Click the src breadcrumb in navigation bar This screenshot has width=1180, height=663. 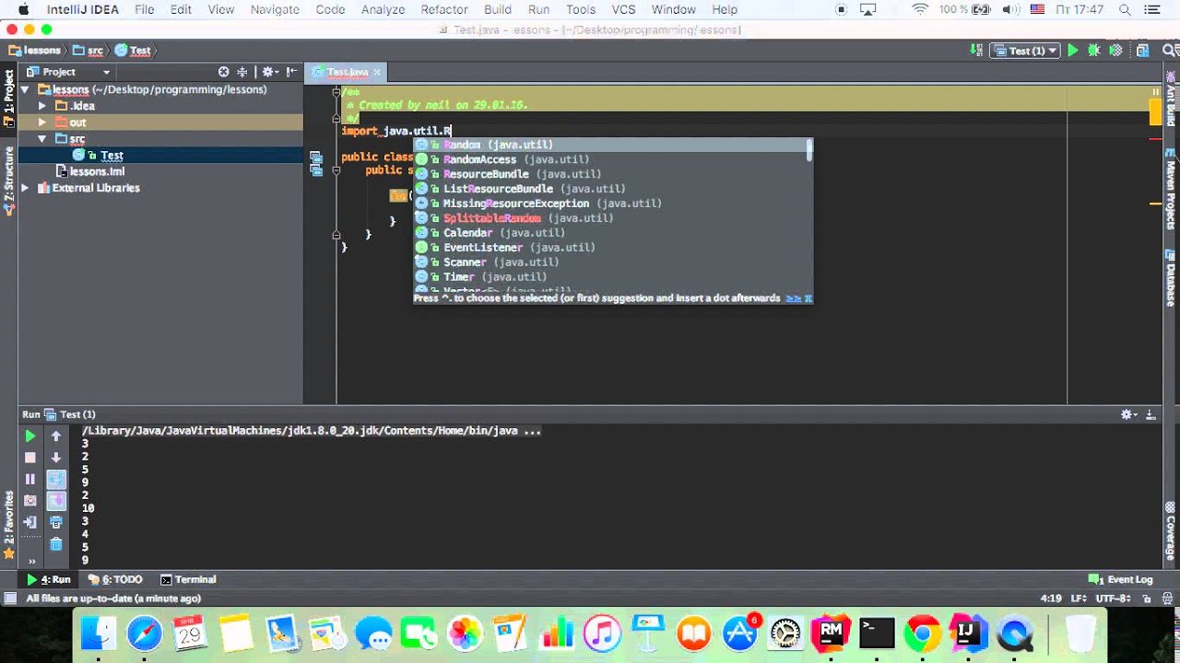pyautogui.click(x=88, y=51)
